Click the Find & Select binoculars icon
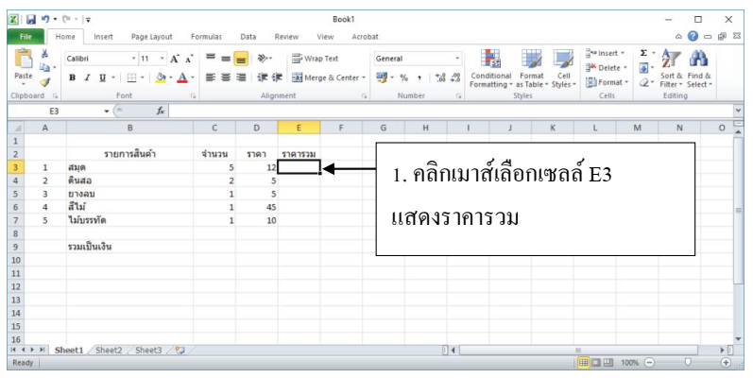 pyautogui.click(x=701, y=68)
